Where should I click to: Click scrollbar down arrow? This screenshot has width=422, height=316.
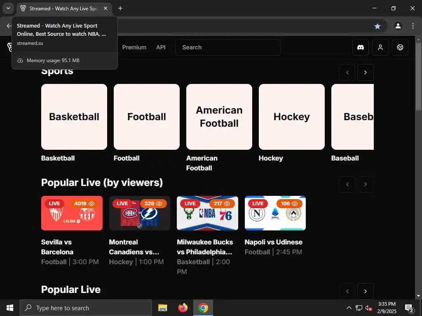click(418, 296)
